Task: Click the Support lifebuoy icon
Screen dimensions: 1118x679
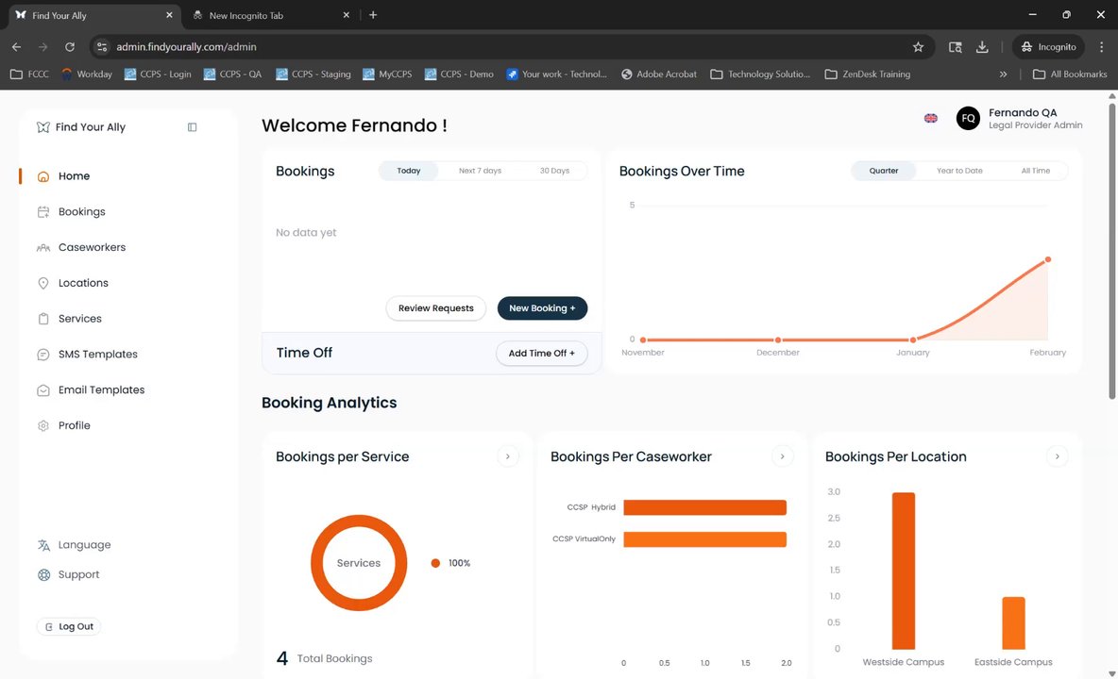Action: point(43,574)
